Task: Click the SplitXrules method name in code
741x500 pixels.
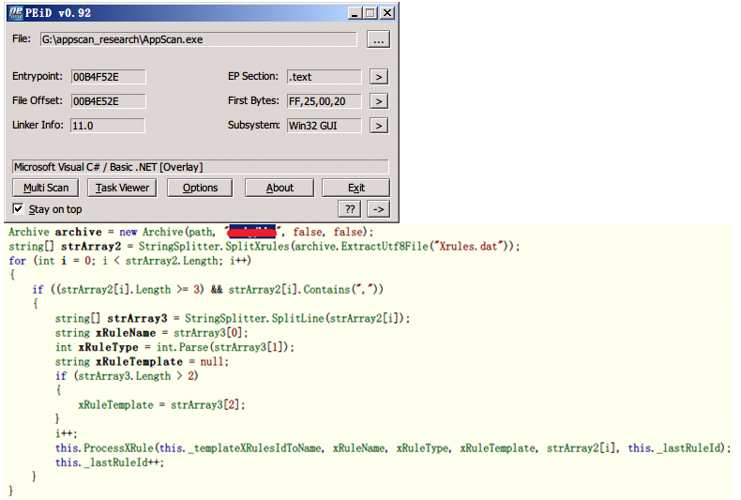Action: click(257, 246)
